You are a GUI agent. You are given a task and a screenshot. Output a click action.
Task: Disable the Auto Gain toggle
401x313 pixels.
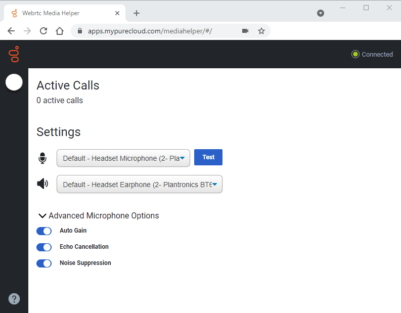click(44, 231)
